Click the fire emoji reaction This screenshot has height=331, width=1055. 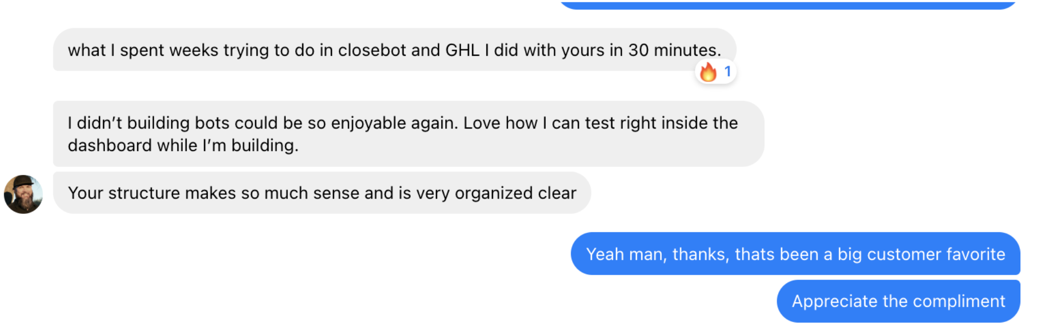tap(708, 72)
